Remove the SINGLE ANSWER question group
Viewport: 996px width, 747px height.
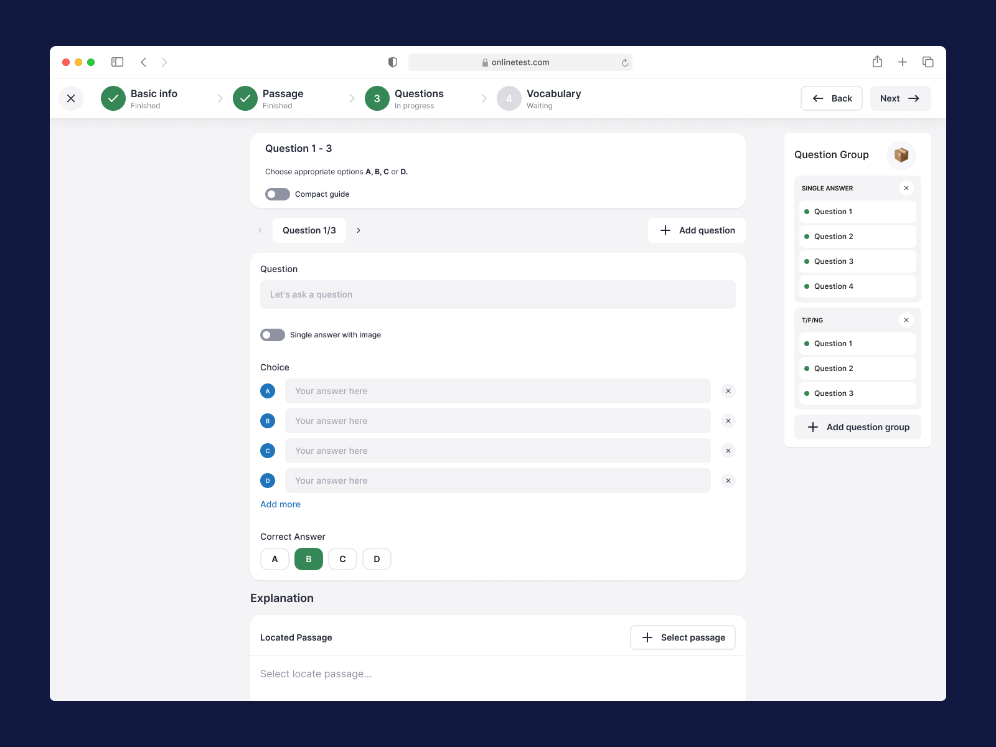point(906,187)
